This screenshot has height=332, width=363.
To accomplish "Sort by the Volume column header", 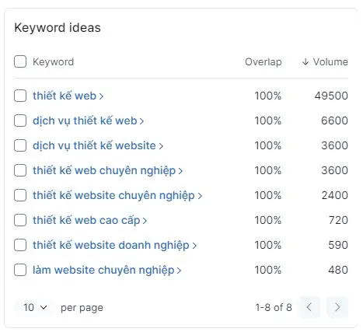I will pyautogui.click(x=325, y=61).
